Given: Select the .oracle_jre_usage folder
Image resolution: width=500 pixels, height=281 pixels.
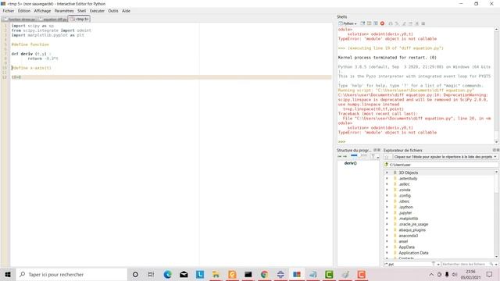Looking at the screenshot, I should [x=413, y=224].
